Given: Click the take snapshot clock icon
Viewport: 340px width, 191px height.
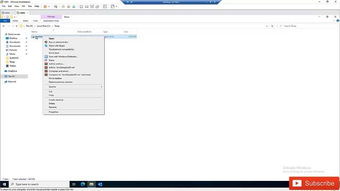Looking at the screenshot, I should (63, 6).
